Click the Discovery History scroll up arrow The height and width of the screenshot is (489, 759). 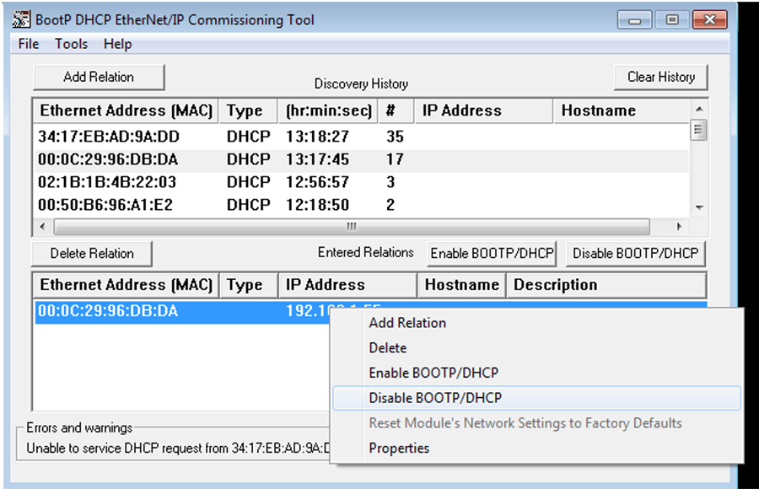[699, 110]
